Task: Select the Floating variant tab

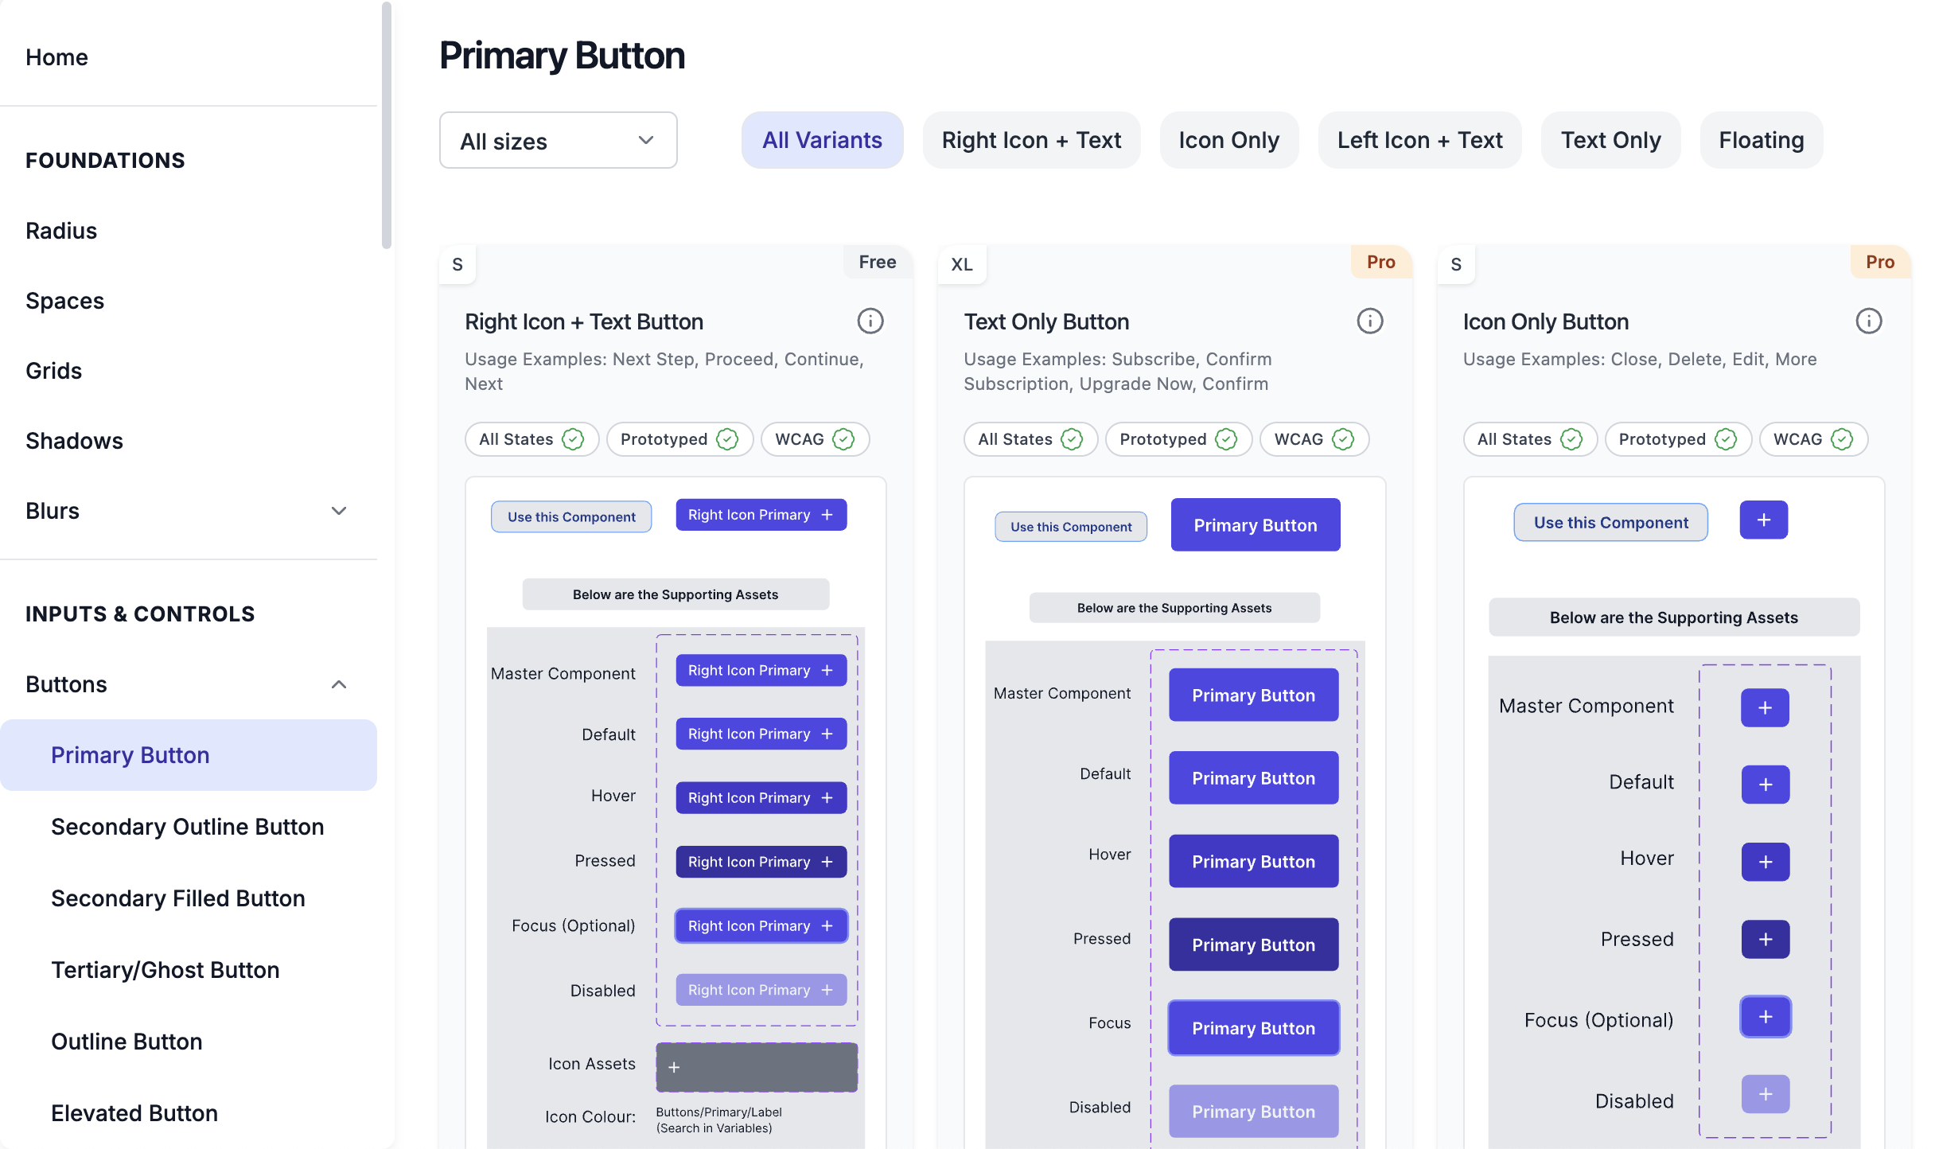Action: point(1761,140)
